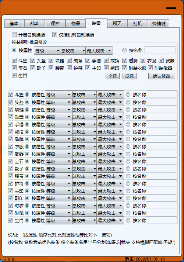The image size is (184, 262).
Task: Open the 聊天 tab
Action: tap(117, 23)
